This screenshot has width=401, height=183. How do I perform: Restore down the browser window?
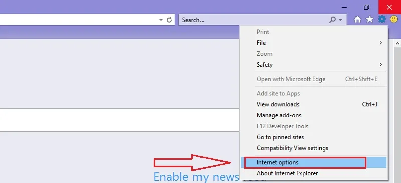(366, 7)
